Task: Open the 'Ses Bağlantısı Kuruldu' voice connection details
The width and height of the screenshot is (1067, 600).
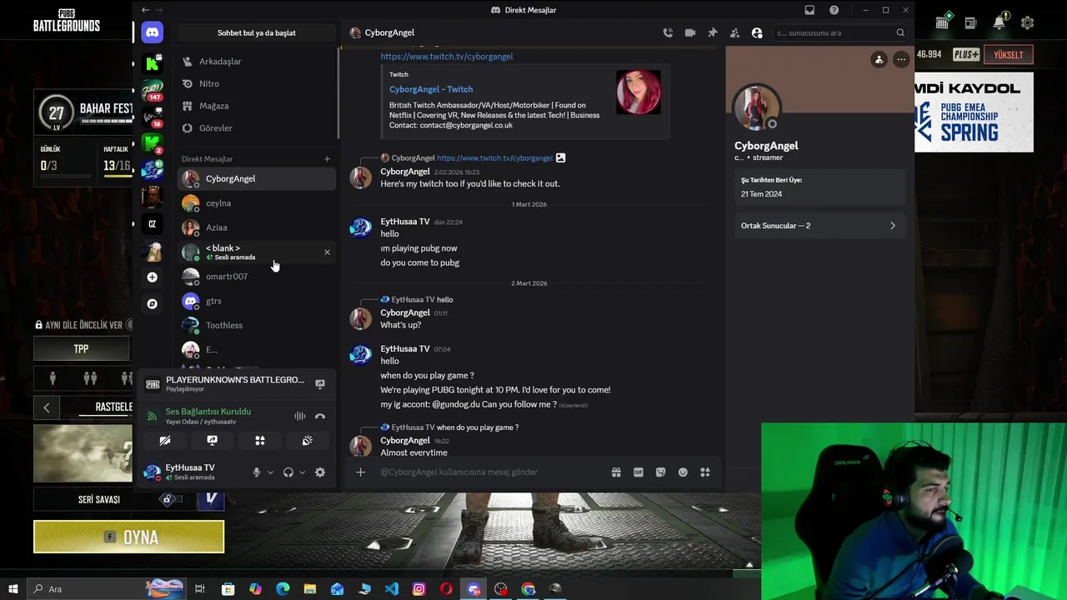Action: (208, 412)
